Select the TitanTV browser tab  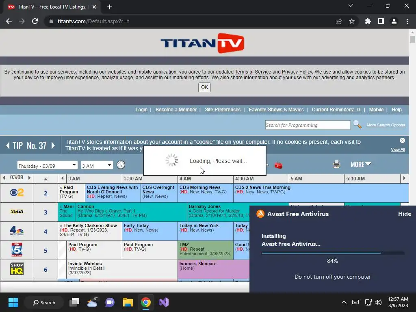click(52, 7)
